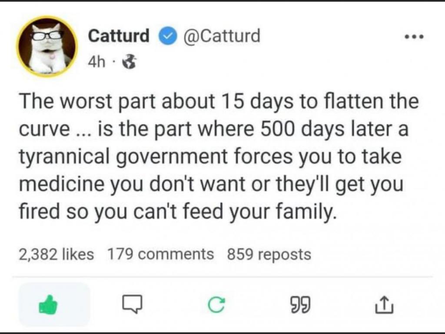View the 2,382 likes list

pos(56,254)
